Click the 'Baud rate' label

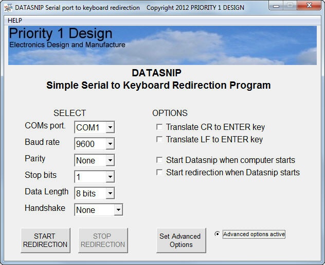point(42,142)
